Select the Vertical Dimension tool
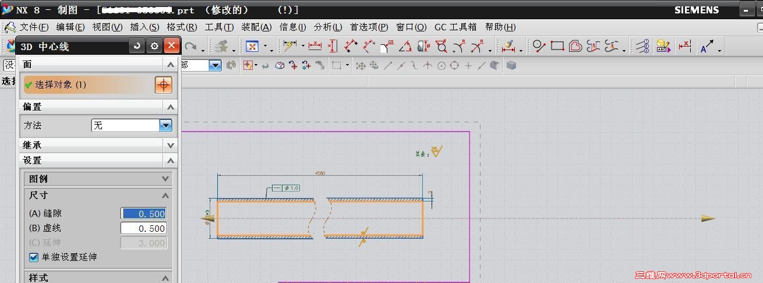The height and width of the screenshot is (283, 763). 333,46
